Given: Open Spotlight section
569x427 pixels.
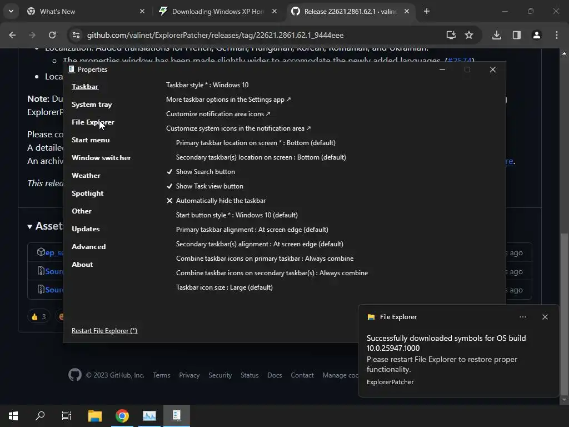Looking at the screenshot, I should tap(87, 193).
